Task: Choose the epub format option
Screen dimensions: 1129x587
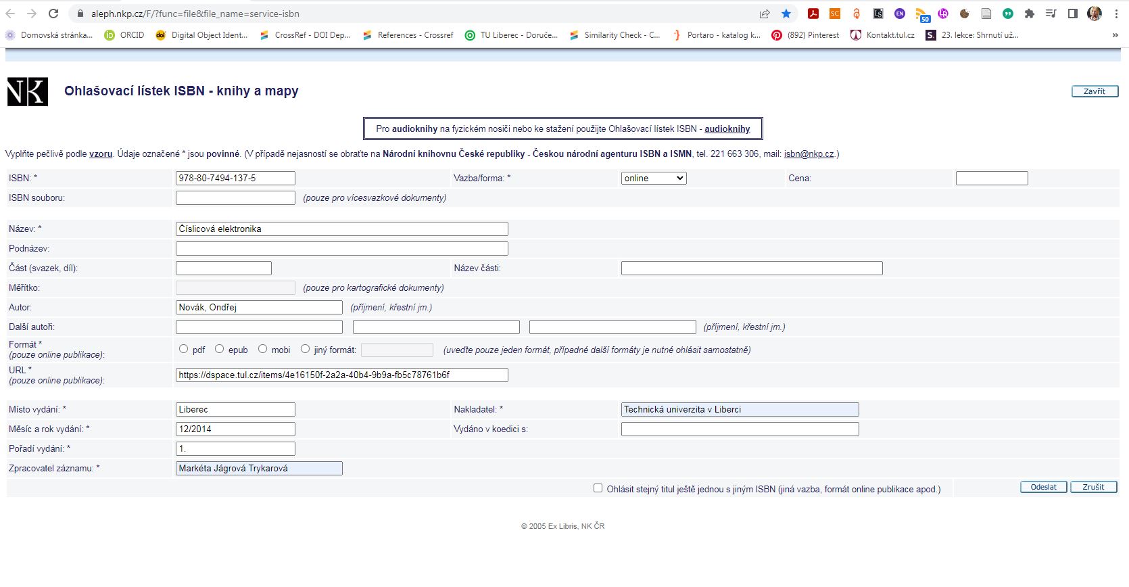Action: 220,349
